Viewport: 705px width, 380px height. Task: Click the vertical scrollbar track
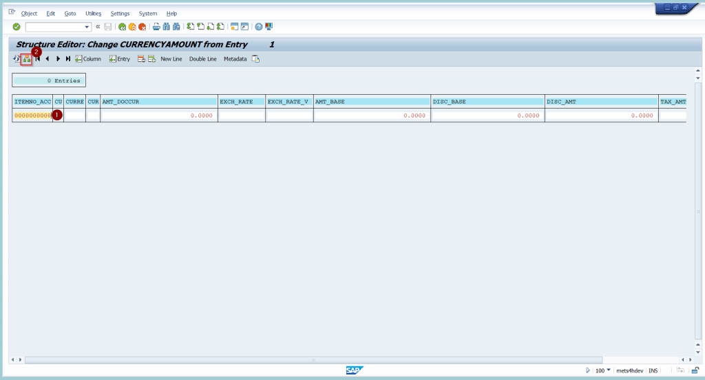(x=698, y=211)
